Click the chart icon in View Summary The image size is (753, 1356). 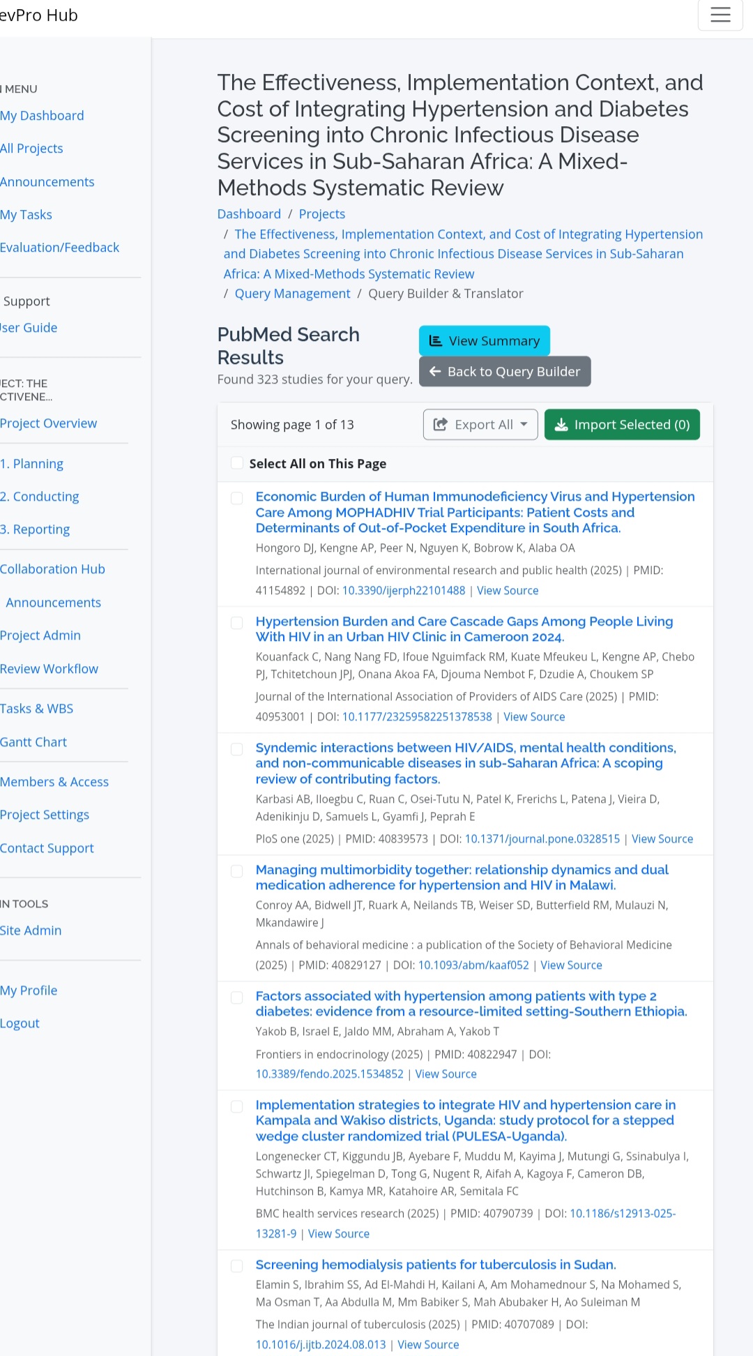tap(436, 341)
